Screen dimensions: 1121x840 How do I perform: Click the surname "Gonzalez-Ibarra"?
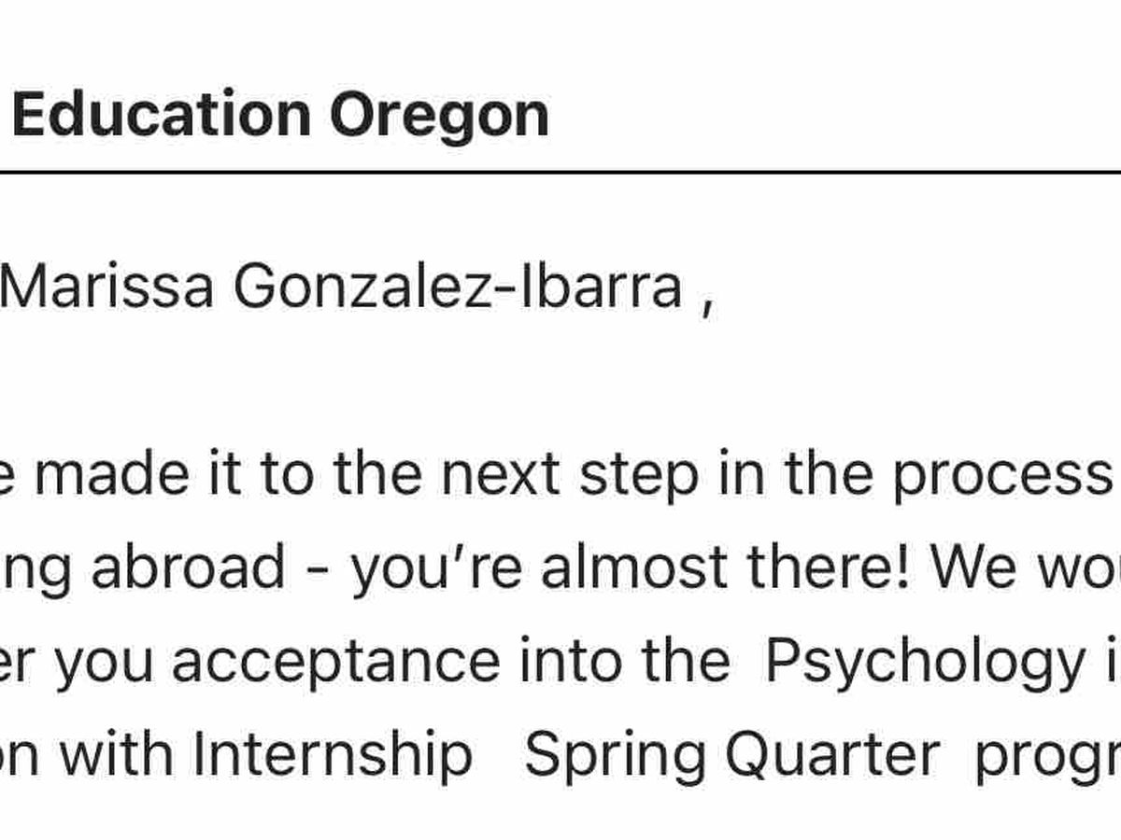tap(458, 287)
